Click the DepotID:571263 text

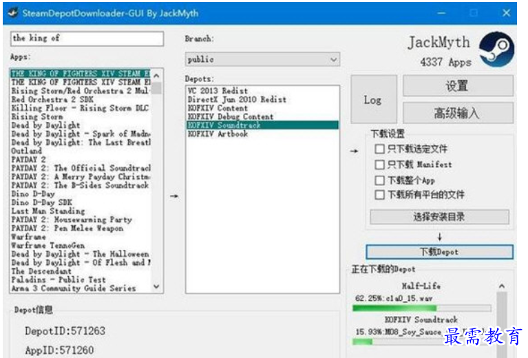(x=65, y=331)
